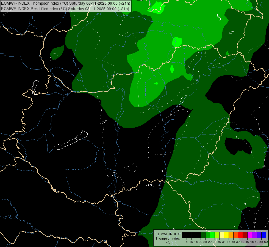Click the purple 45–50 legend swatch

click(x=254, y=235)
